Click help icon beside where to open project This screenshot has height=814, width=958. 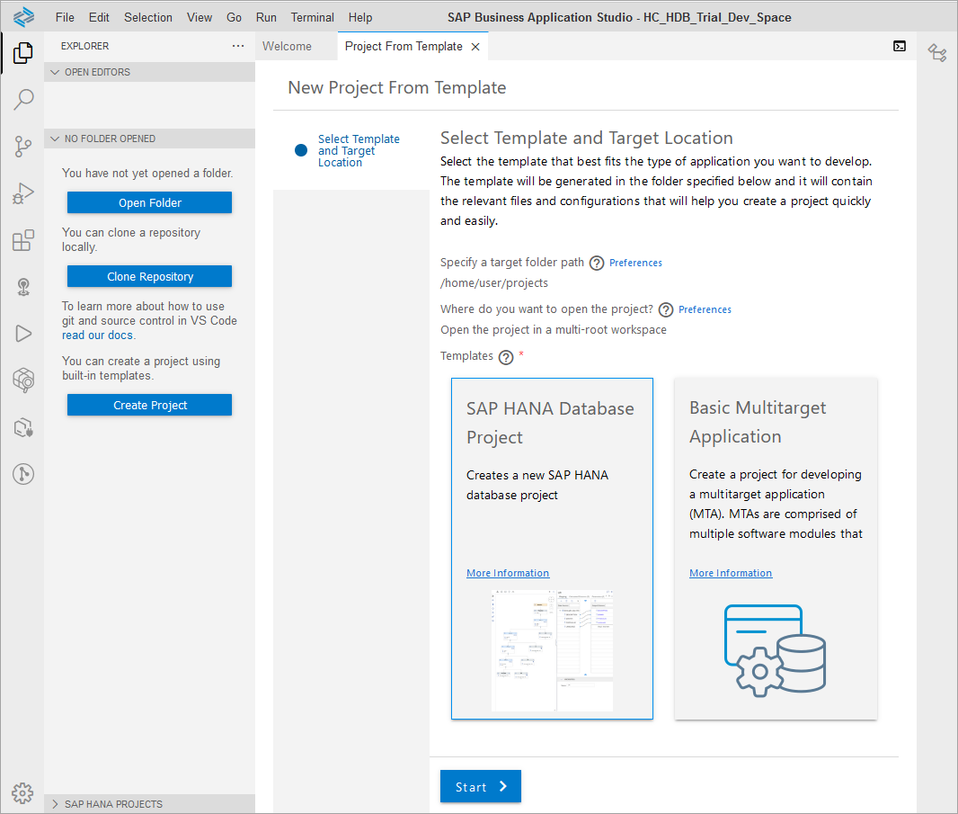click(x=666, y=310)
